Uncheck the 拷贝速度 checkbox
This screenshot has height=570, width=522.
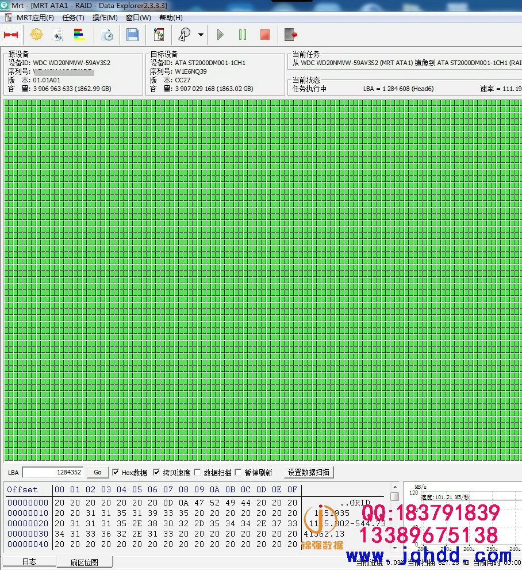tap(156, 472)
